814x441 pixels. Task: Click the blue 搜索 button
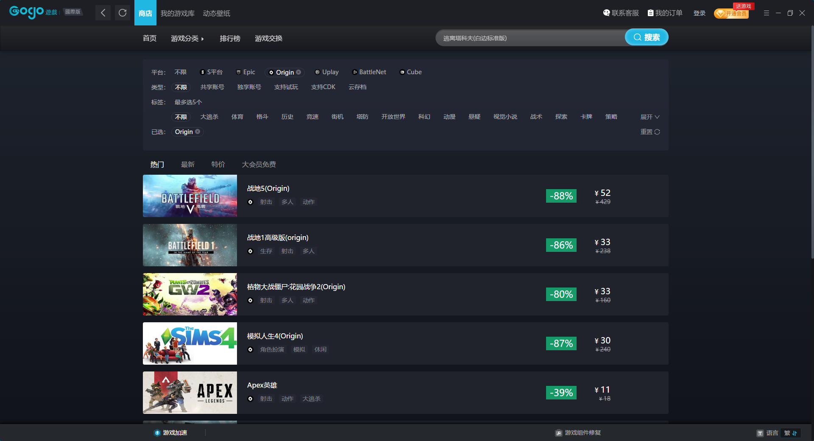pyautogui.click(x=647, y=37)
